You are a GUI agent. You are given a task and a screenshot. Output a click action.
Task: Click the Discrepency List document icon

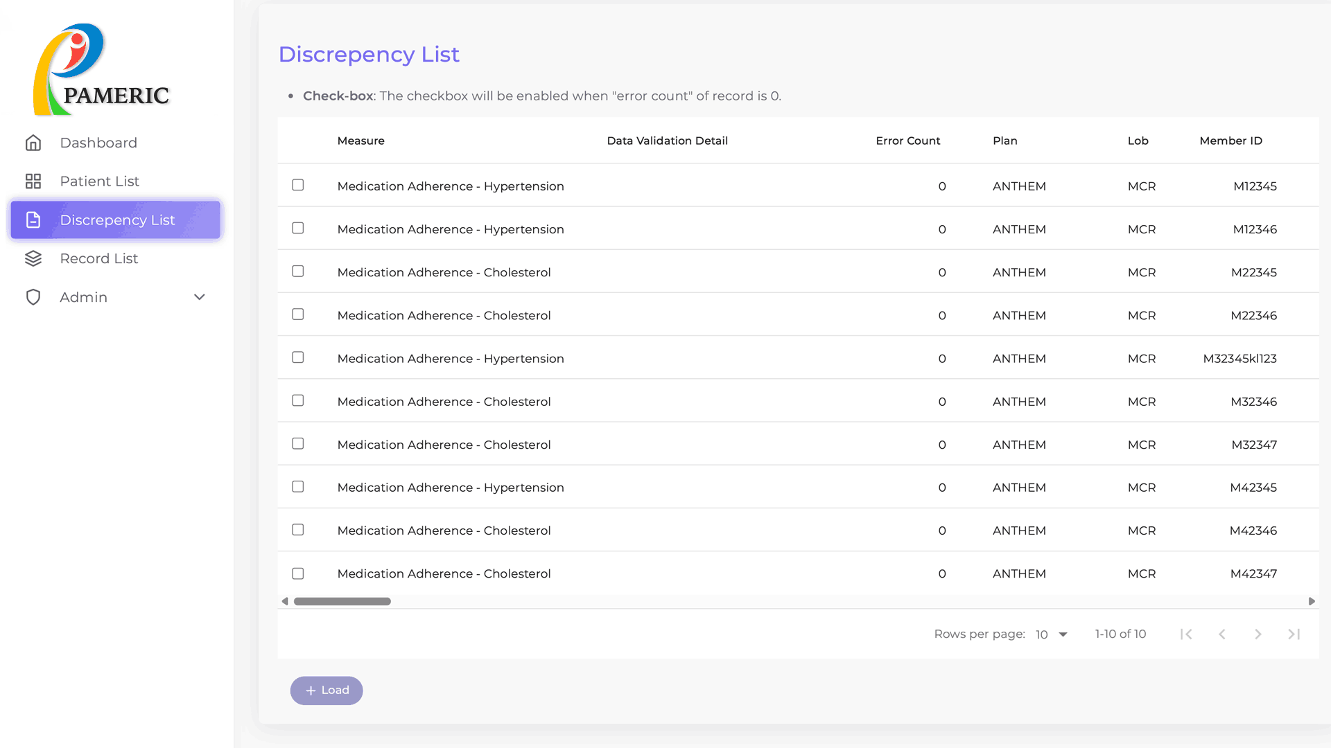coord(33,220)
